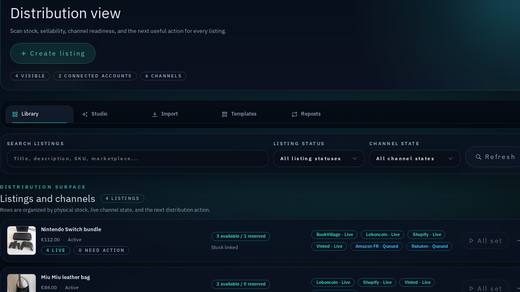Click Vinted · Live chip on Nintendo row
This screenshot has width=520, height=292.
pos(329,246)
